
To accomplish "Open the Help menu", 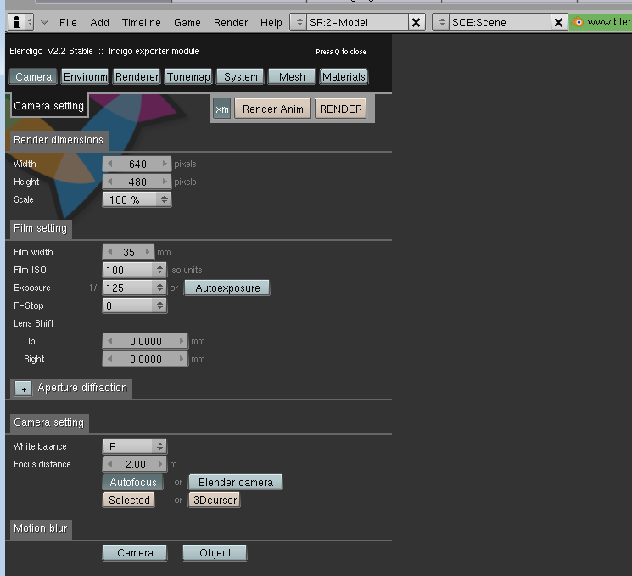I will click(271, 23).
